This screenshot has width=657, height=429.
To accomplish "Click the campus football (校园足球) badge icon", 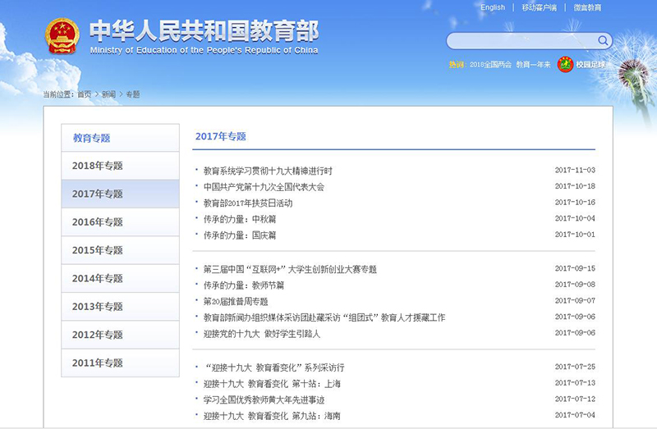I will 565,64.
